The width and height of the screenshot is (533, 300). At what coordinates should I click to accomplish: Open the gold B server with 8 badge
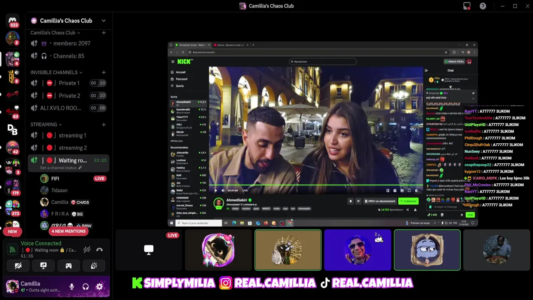click(x=12, y=76)
